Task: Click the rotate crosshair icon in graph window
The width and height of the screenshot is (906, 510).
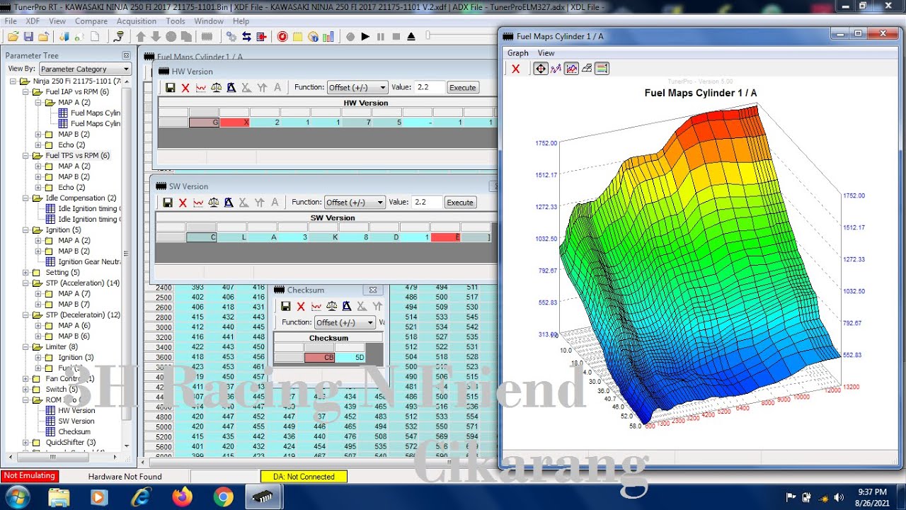Action: coord(541,69)
